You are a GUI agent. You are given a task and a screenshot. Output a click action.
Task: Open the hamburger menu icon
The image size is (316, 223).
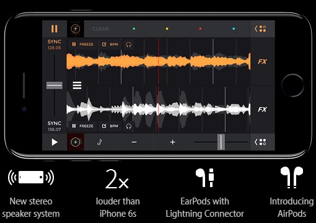[77, 85]
